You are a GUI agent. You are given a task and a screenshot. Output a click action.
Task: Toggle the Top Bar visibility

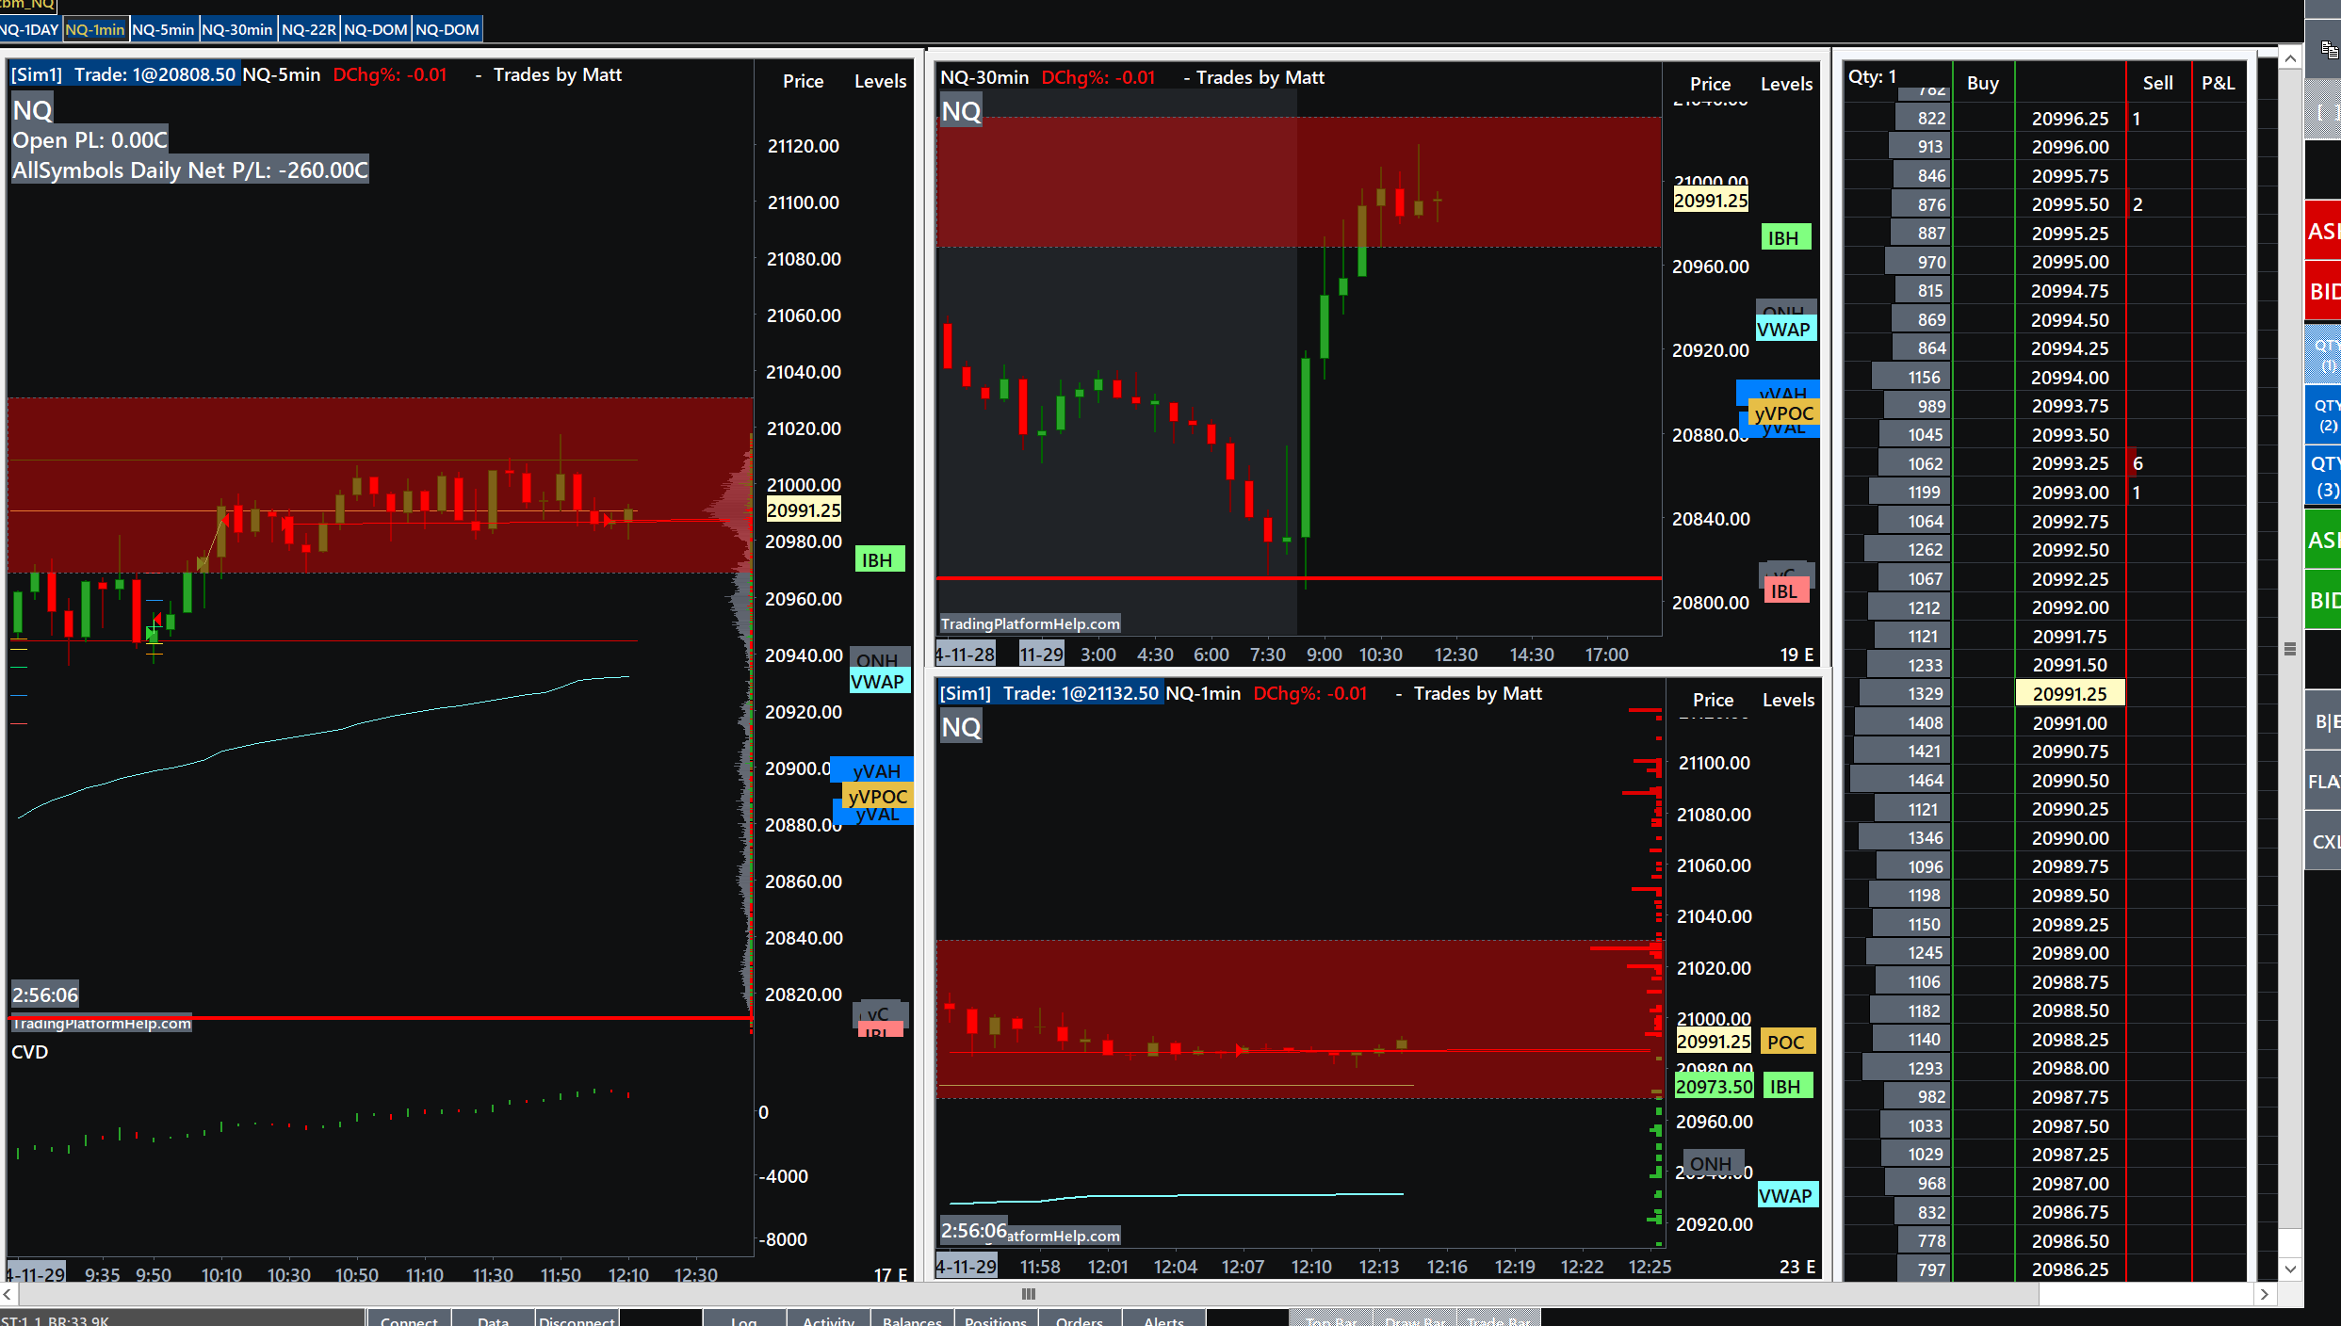pyautogui.click(x=1331, y=1319)
